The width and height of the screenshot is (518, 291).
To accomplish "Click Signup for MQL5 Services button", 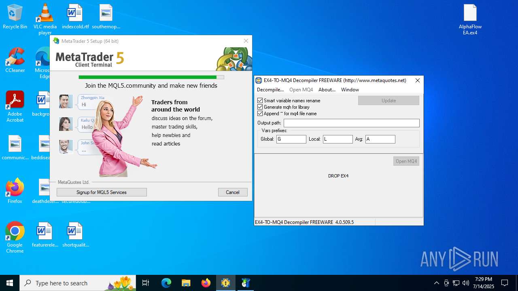I will point(102,192).
